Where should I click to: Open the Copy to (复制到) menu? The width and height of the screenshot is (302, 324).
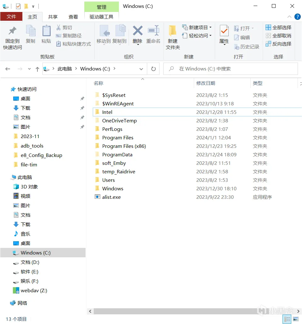[x=120, y=35]
